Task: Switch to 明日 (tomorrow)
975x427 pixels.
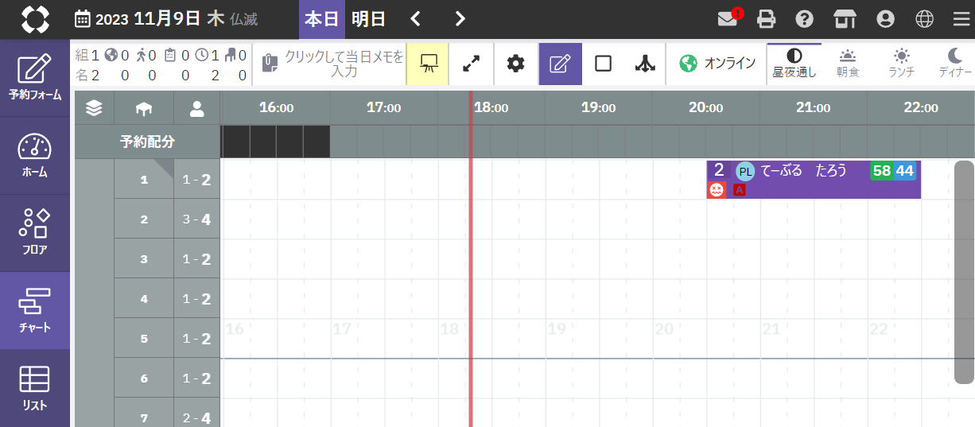Action: (368, 19)
